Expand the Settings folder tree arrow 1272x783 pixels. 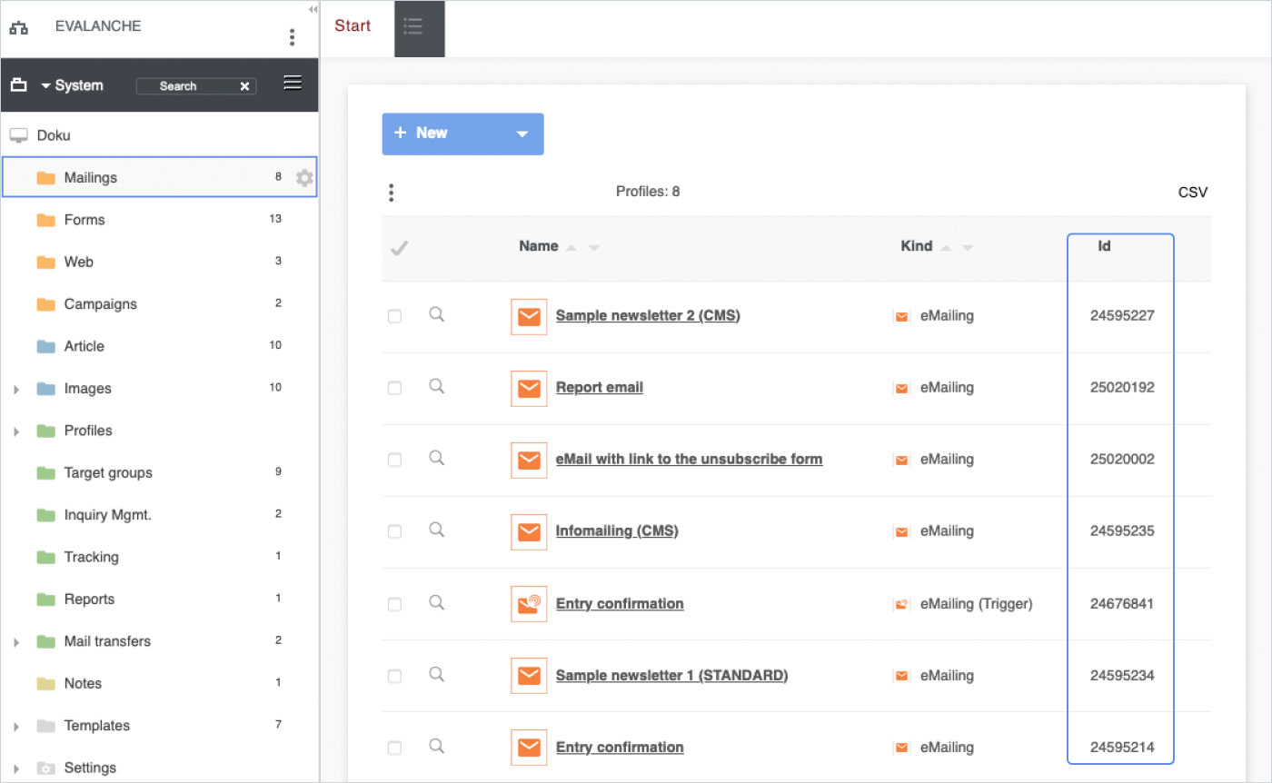tap(16, 768)
